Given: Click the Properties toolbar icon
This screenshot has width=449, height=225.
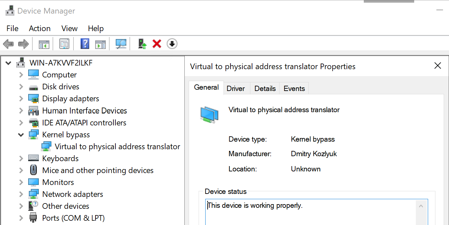Looking at the screenshot, I should [64, 43].
